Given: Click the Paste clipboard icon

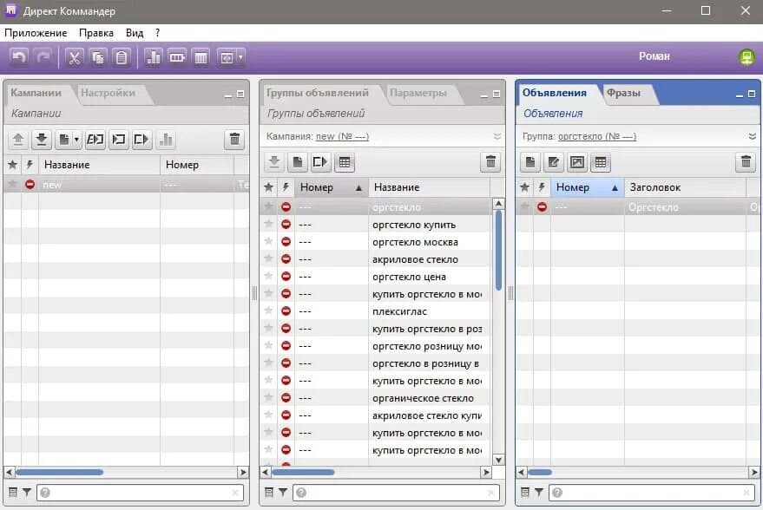Looking at the screenshot, I should 122,57.
